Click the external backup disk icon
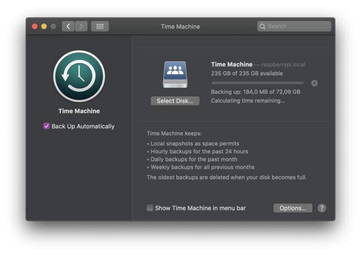 point(175,74)
